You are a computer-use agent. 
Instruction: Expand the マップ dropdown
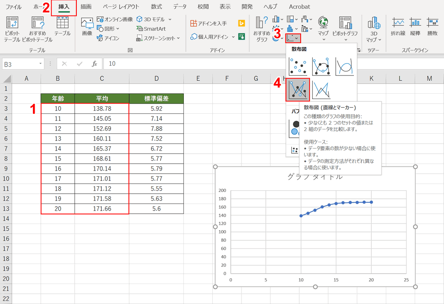[323, 39]
